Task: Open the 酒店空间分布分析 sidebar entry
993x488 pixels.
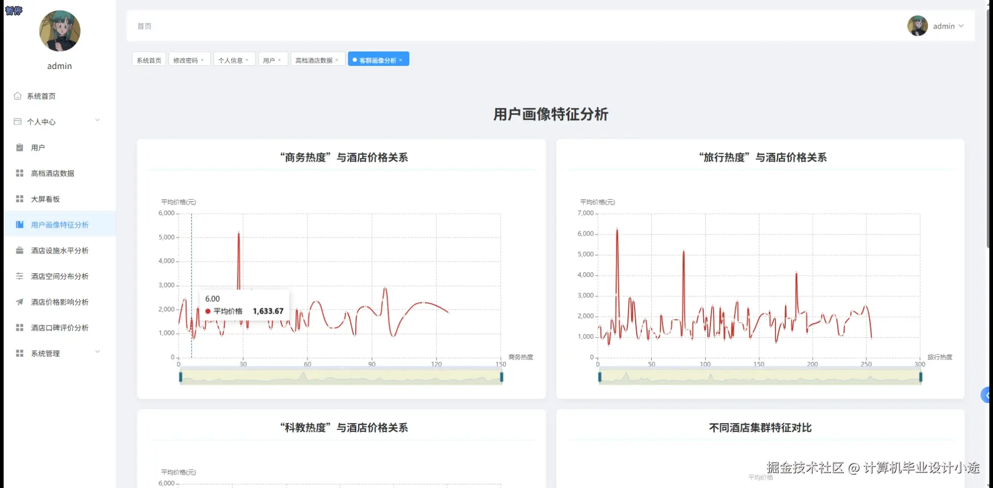Action: (x=18, y=276)
